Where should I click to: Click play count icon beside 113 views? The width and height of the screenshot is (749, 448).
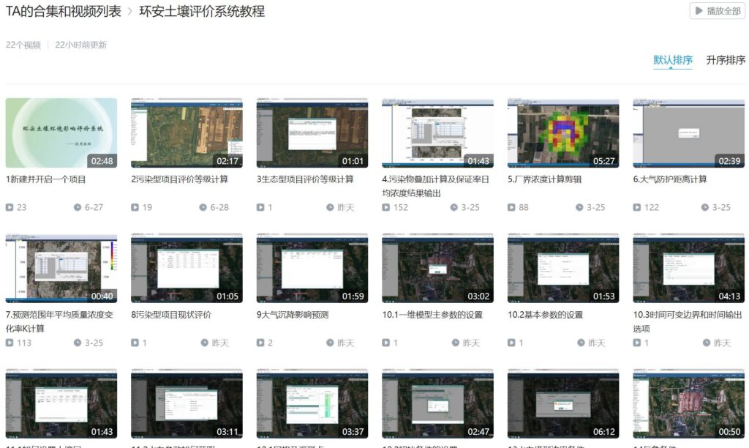(10, 343)
